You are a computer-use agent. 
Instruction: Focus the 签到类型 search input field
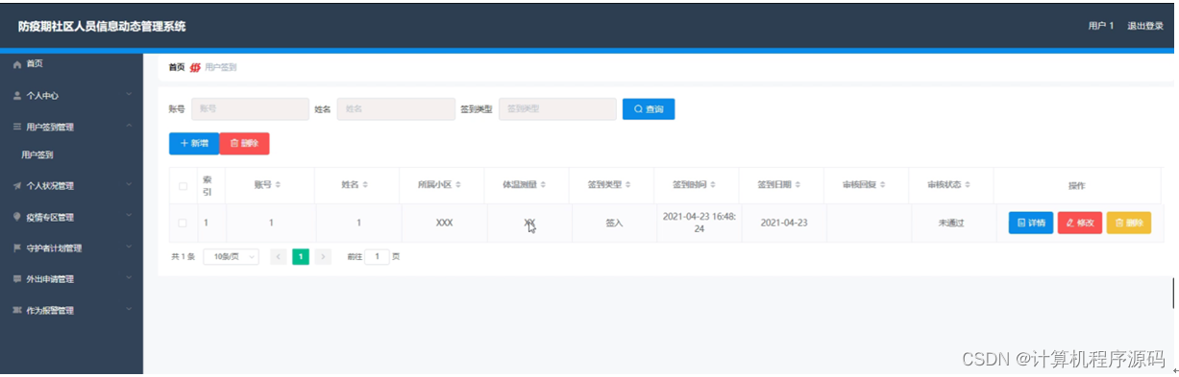click(557, 109)
